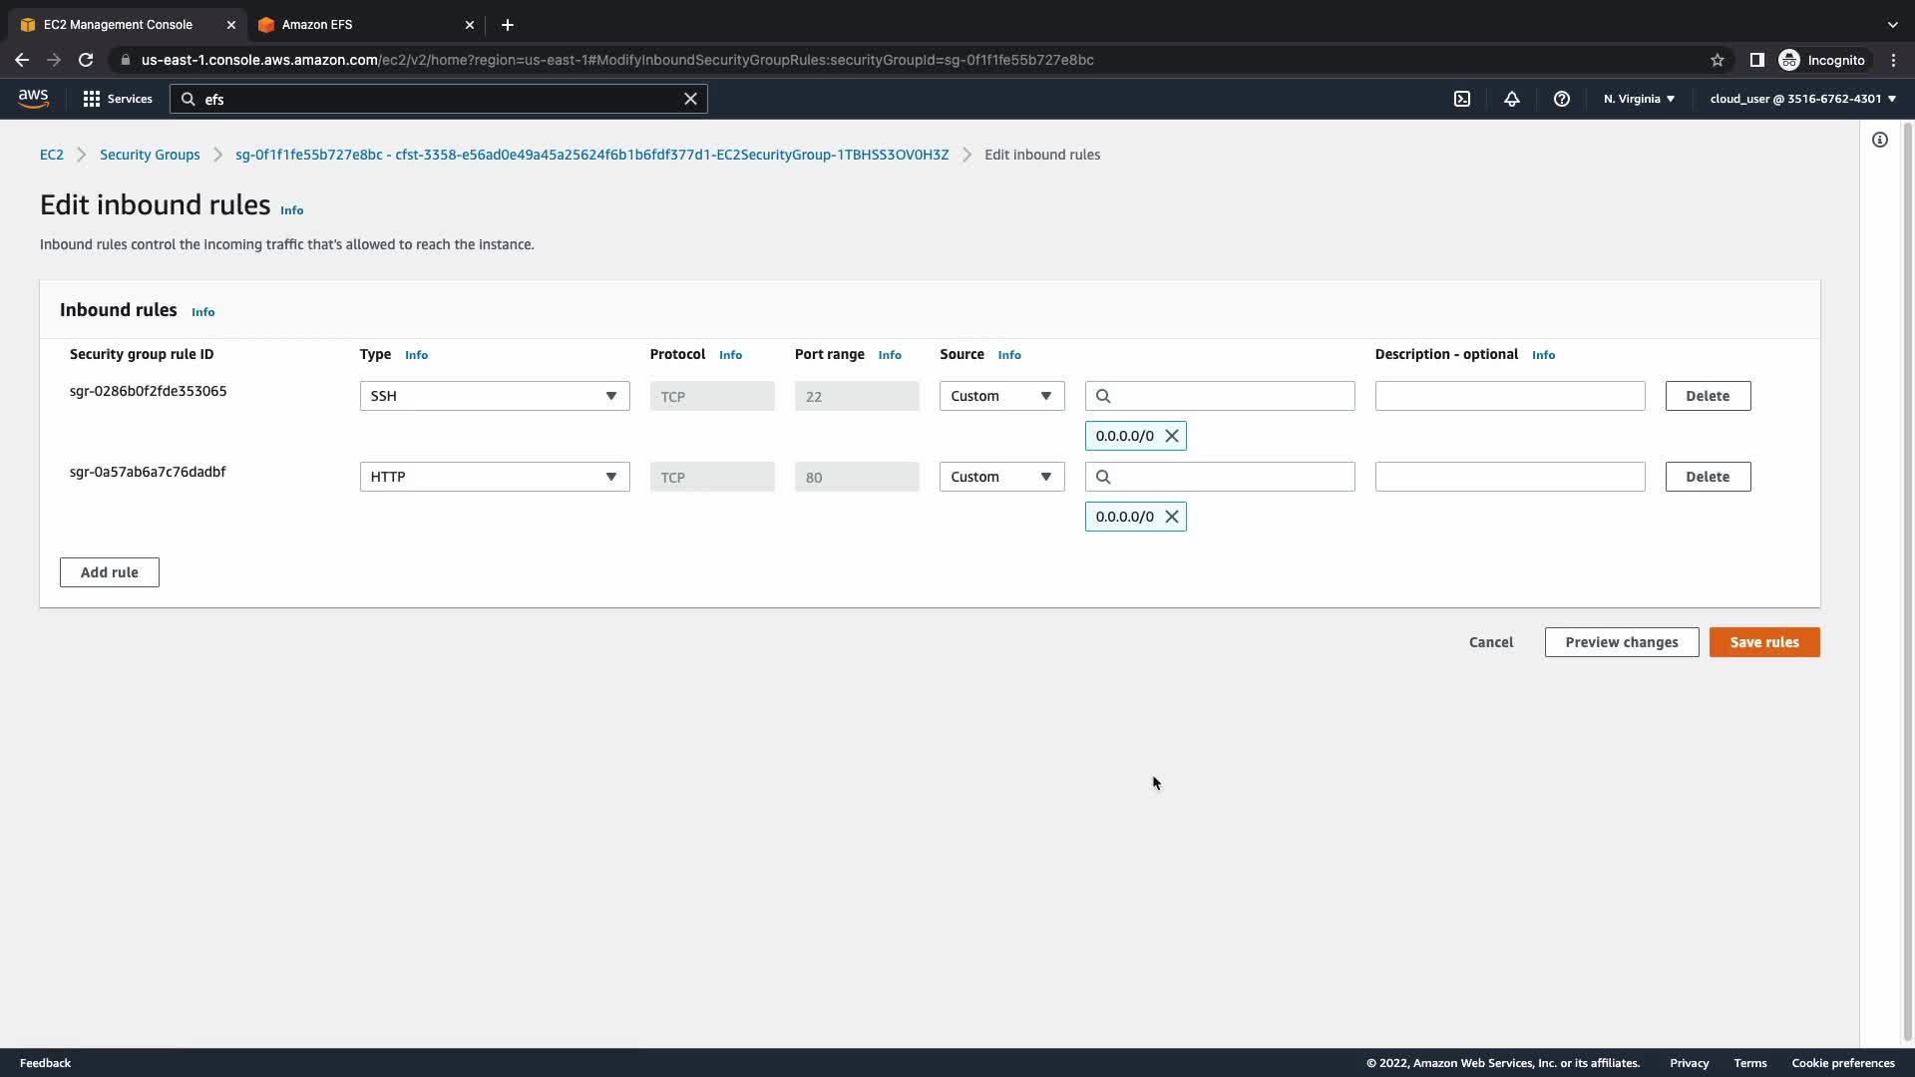Open Custom source dropdown for SSH rule
The width and height of the screenshot is (1915, 1077).
point(1001,396)
